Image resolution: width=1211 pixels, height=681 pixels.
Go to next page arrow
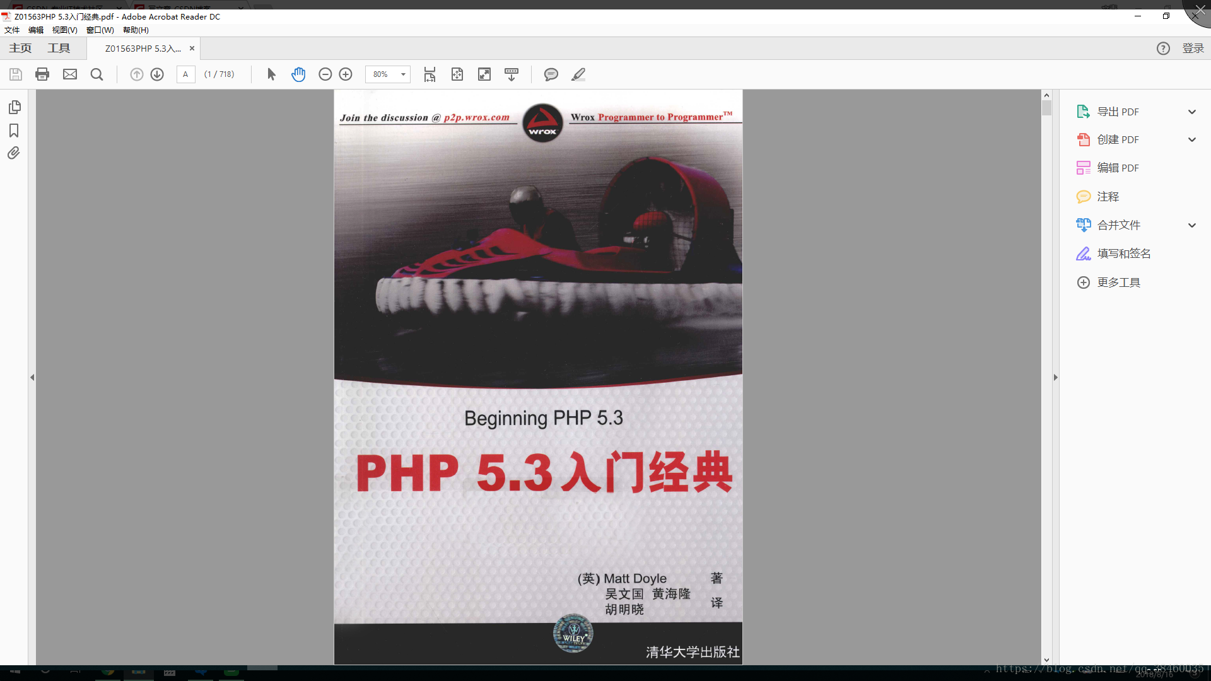click(x=157, y=74)
